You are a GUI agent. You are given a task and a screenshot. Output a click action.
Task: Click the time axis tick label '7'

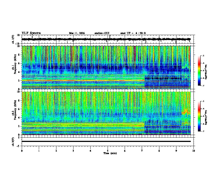click(x=142, y=151)
